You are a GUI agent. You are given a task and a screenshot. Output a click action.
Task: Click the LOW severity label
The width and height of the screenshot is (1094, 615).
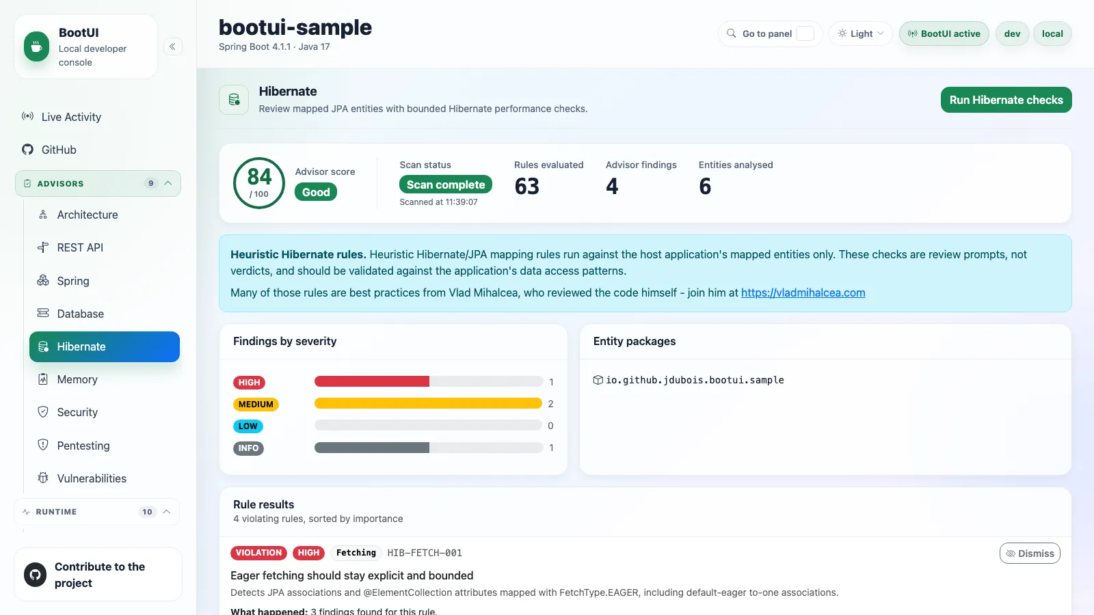tap(248, 426)
